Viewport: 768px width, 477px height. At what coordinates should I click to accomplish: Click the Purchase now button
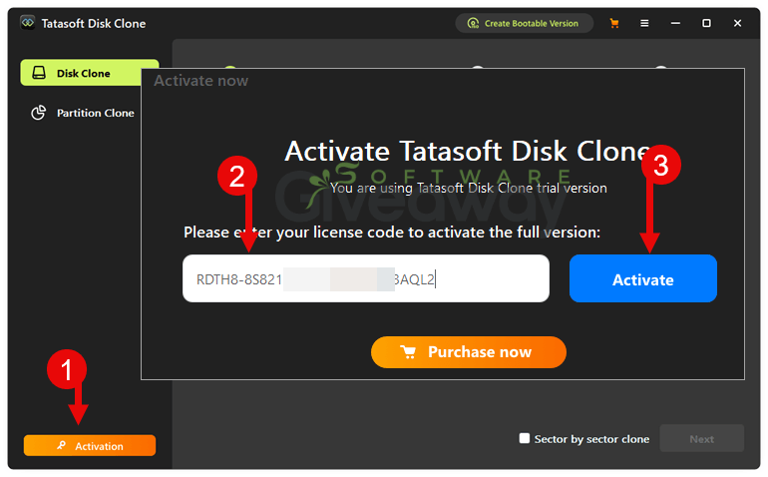469,352
